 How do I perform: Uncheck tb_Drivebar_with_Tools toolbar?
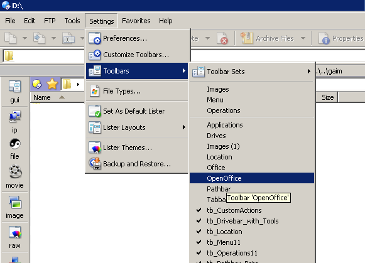tap(252, 221)
